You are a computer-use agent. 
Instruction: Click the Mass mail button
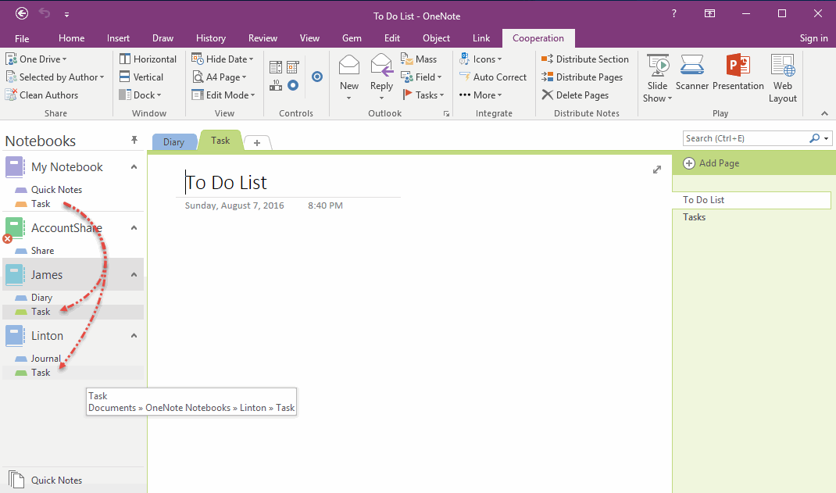click(419, 59)
